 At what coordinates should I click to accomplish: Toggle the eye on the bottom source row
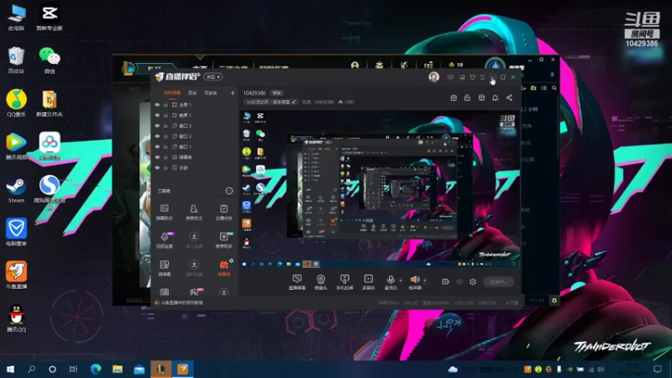[157, 167]
